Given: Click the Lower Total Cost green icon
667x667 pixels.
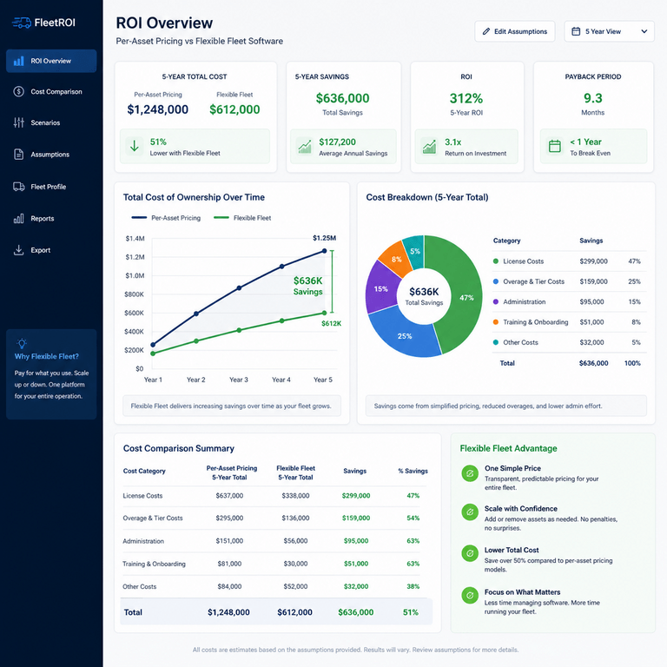Looking at the screenshot, I should 470,553.
